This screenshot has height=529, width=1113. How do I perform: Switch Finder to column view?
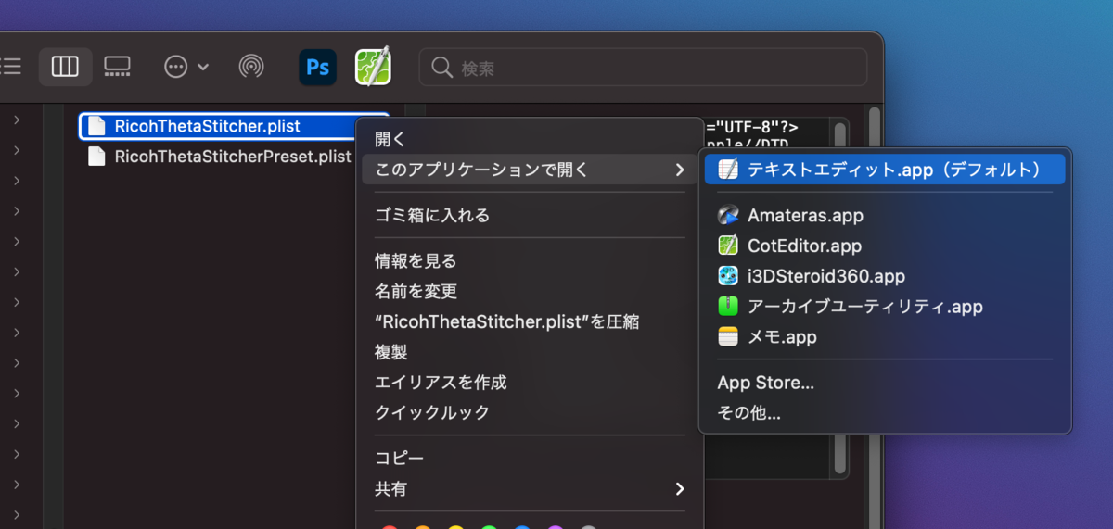[65, 67]
